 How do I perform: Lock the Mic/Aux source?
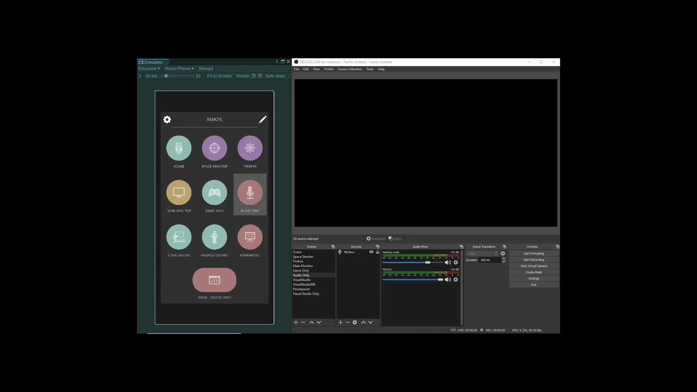click(x=378, y=252)
